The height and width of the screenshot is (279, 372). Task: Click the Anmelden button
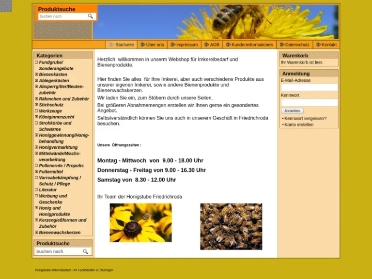point(292,111)
